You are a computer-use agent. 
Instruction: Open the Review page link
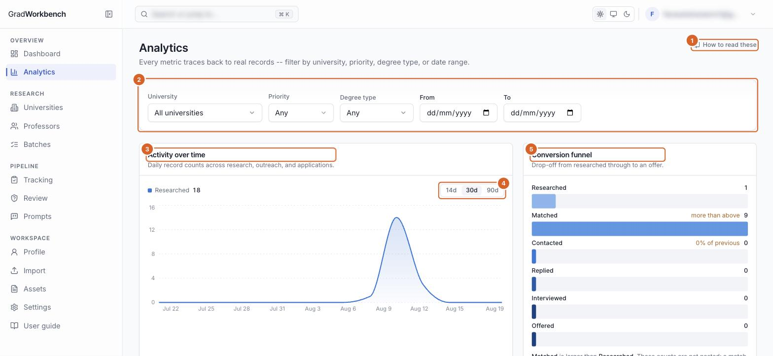[61, 198]
